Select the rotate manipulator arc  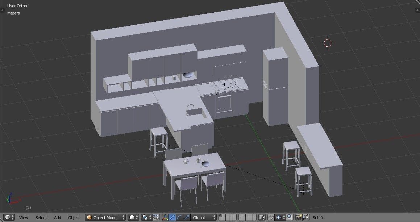coord(179,217)
